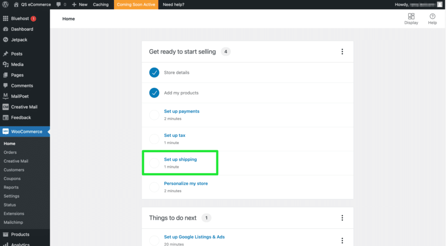Open the Personalize my store task
The width and height of the screenshot is (446, 246).
pos(186,183)
